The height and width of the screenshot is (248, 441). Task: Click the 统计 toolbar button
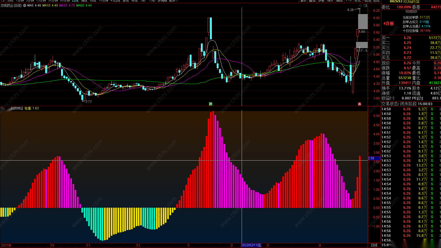pyautogui.click(x=331, y=1)
